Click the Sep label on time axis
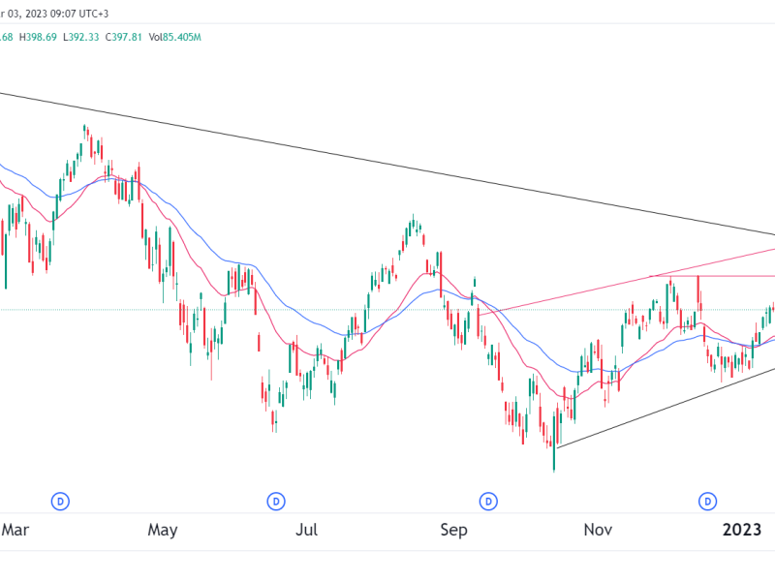Viewport: 775px width, 581px height. pos(453,530)
